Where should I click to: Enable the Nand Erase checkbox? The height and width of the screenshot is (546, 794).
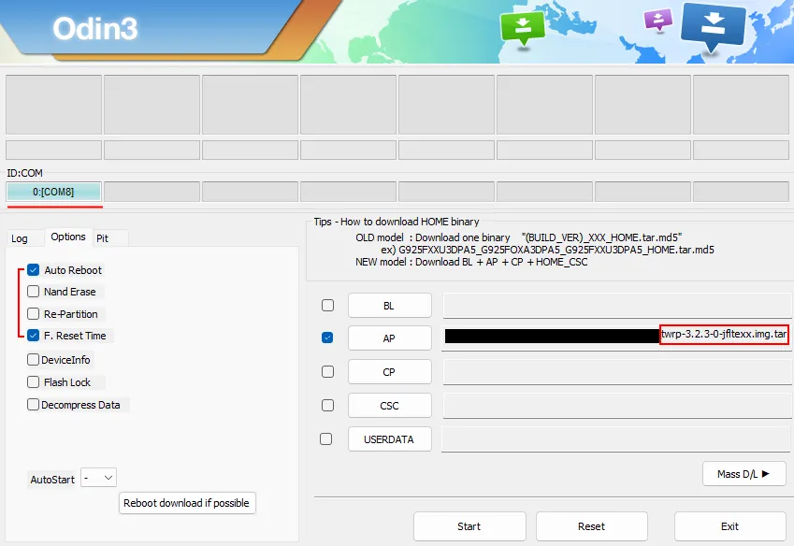coord(34,292)
